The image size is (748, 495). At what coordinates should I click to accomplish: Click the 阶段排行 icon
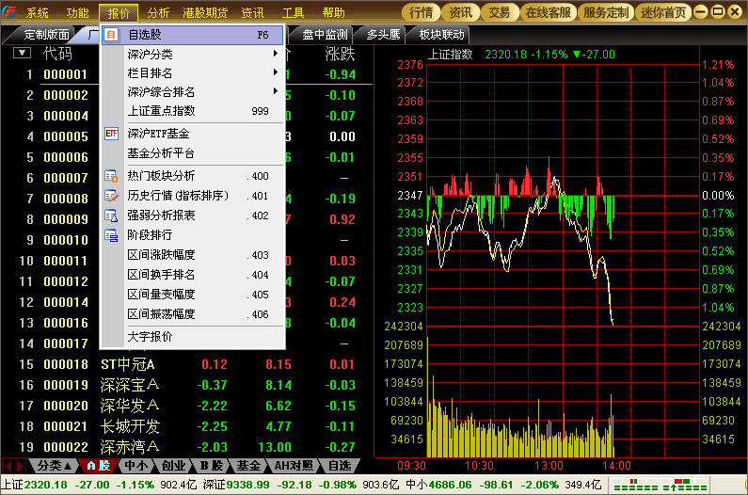[x=111, y=235]
